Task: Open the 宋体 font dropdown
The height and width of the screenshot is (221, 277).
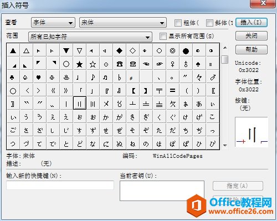Action: click(123, 23)
